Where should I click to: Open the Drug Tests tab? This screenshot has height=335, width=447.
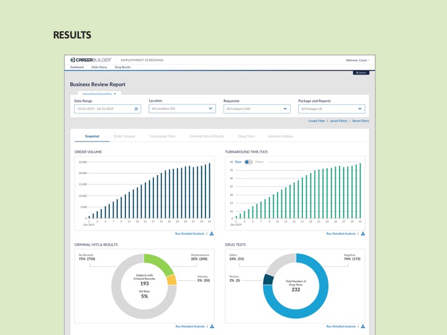click(x=246, y=136)
